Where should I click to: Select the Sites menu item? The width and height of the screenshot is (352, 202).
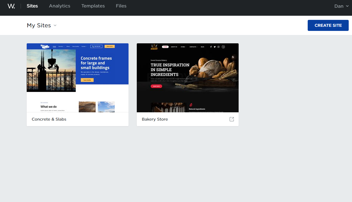pyautogui.click(x=32, y=6)
